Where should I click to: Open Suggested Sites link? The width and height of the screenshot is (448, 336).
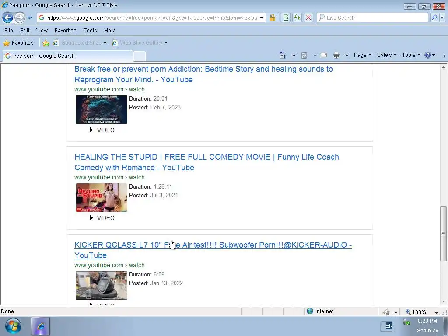coord(80,43)
